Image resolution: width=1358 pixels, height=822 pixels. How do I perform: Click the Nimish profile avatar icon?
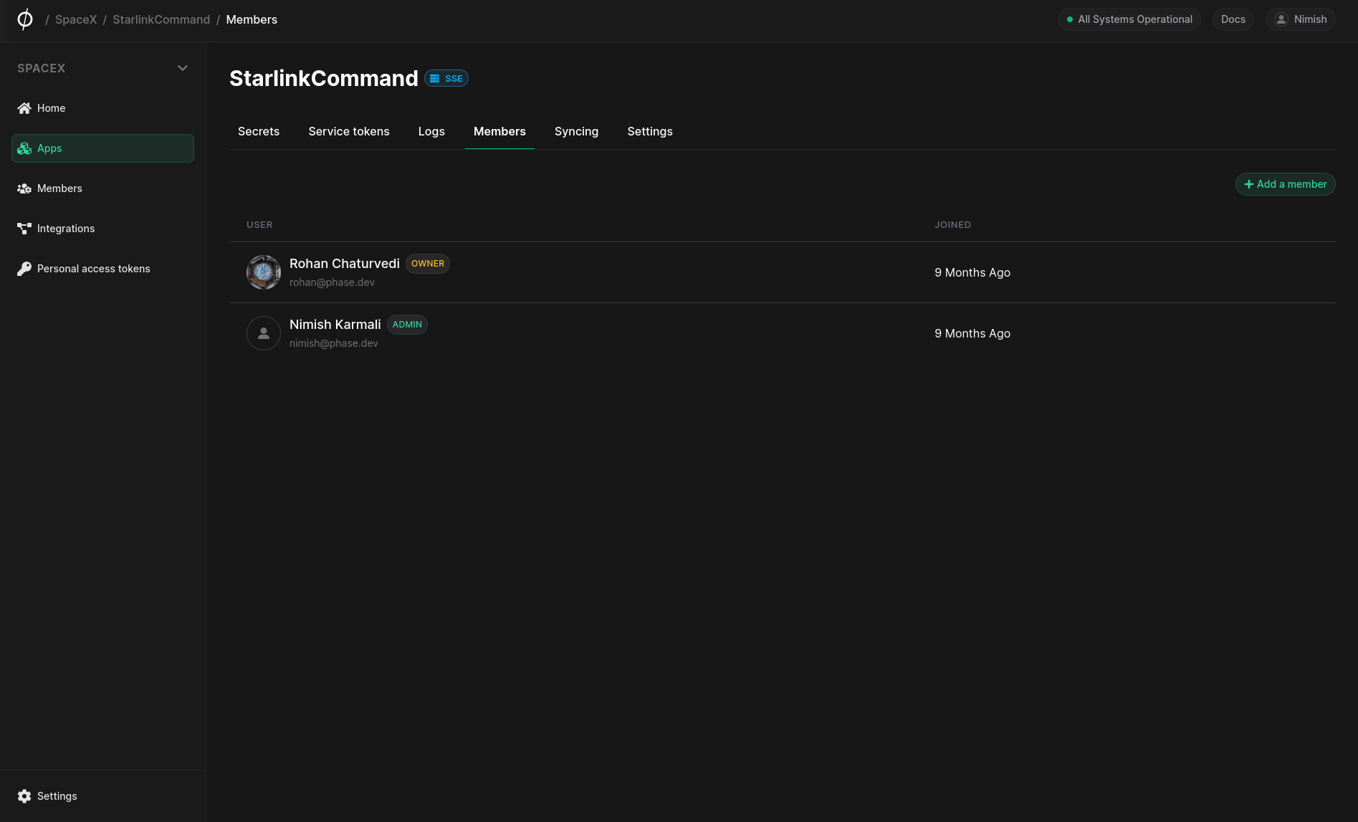[1281, 19]
